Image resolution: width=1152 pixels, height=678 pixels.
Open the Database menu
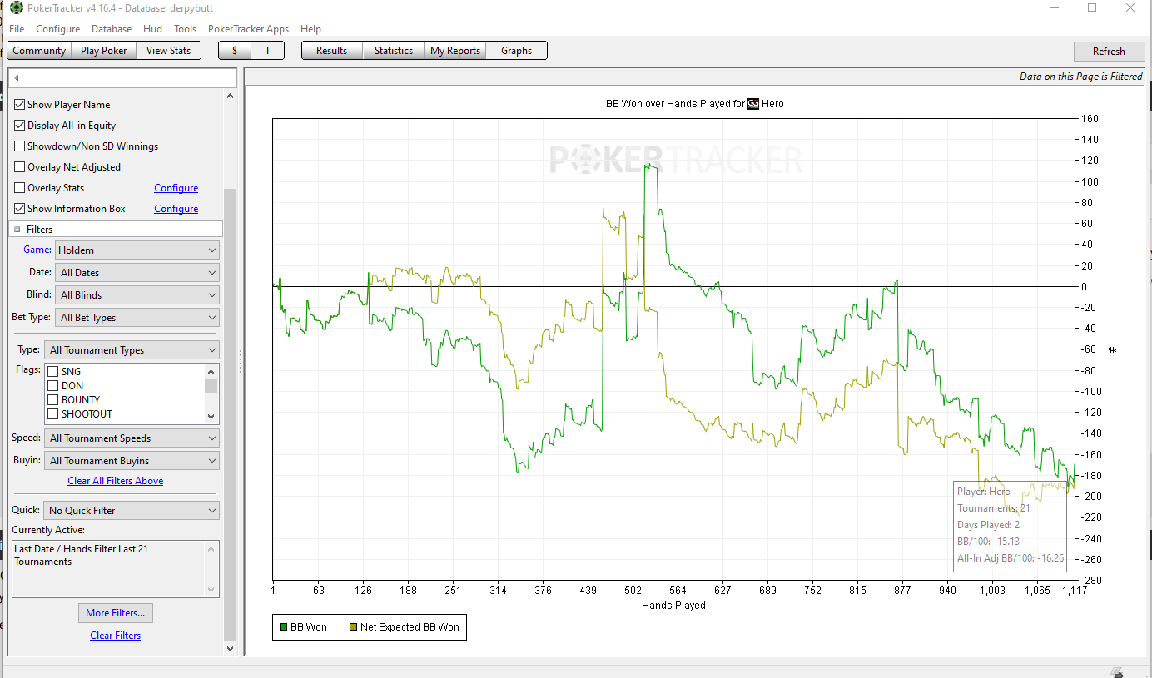pyautogui.click(x=112, y=29)
